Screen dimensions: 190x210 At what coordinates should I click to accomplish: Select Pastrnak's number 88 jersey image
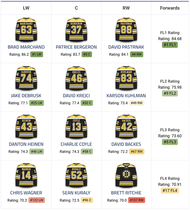coord(126,29)
